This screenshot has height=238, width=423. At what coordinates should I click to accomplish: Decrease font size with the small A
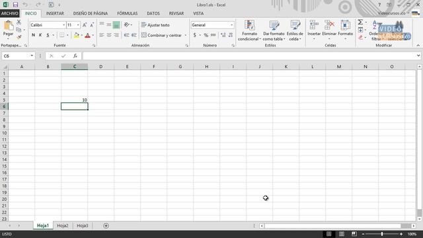pyautogui.click(x=92, y=25)
